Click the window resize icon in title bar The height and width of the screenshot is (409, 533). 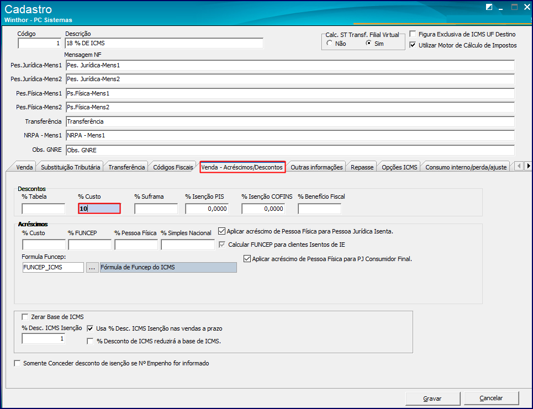489,7
